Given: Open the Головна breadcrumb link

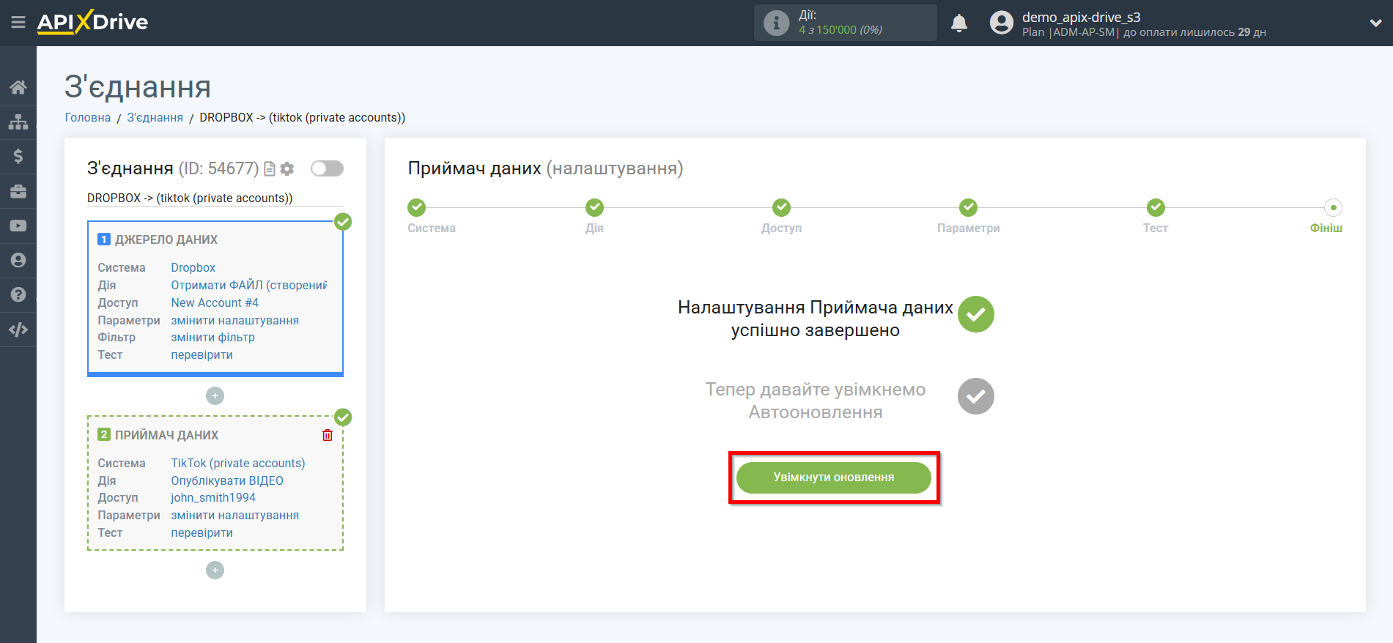Looking at the screenshot, I should (88, 117).
